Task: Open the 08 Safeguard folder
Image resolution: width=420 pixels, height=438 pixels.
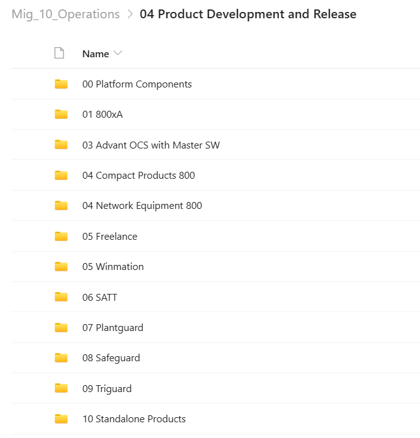Action: (x=111, y=358)
